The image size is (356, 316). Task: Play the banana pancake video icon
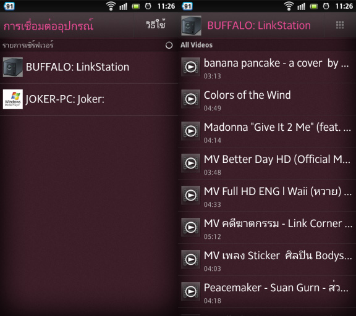click(x=191, y=67)
